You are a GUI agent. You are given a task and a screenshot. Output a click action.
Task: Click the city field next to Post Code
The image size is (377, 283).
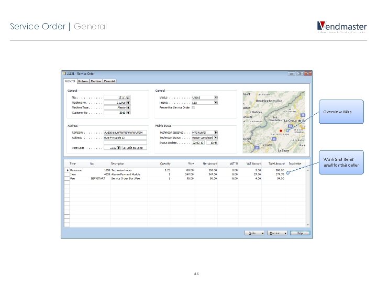135,148
